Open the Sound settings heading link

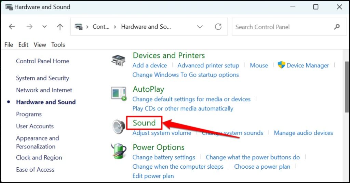point(144,123)
